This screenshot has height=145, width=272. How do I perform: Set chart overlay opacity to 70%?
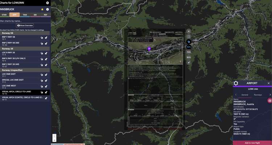click(x=189, y=52)
